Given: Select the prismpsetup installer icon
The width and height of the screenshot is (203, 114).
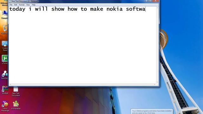Looking at the screenshot, I should 16,105.
